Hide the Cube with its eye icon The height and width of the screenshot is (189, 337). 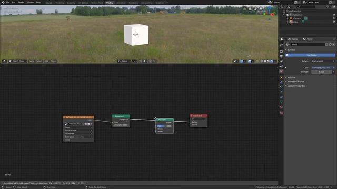click(334, 22)
